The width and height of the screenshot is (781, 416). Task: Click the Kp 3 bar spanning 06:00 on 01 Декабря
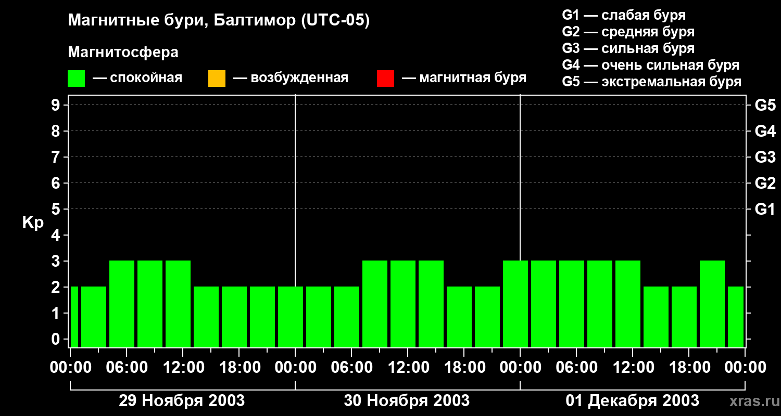coord(572,304)
